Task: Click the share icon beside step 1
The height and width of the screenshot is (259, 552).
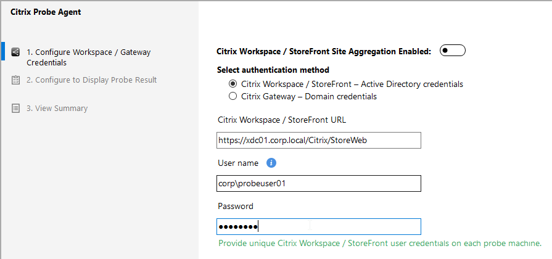Action: [x=15, y=52]
